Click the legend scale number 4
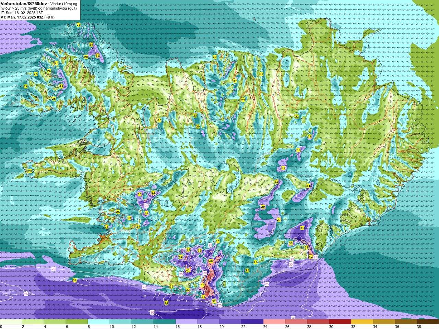This screenshot has height=329, width=439. [45, 327]
